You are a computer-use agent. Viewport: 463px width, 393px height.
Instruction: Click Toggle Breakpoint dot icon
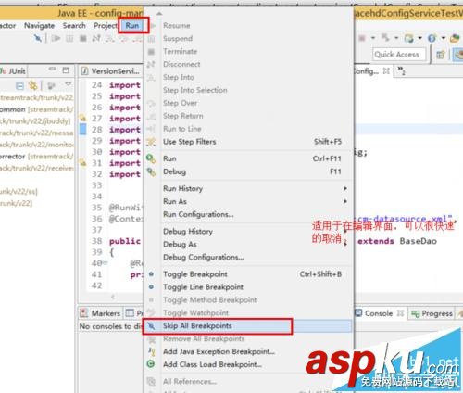point(151,273)
